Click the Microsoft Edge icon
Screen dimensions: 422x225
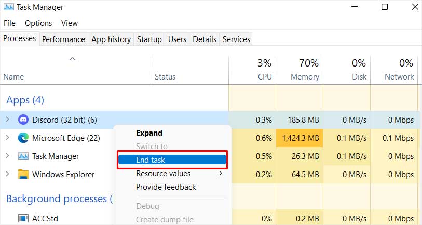click(x=23, y=138)
